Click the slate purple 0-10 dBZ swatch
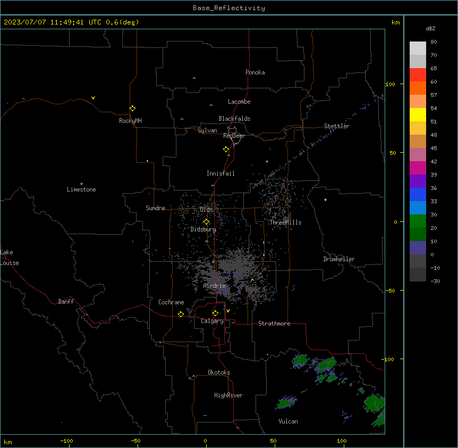The image size is (458, 448). point(418,248)
